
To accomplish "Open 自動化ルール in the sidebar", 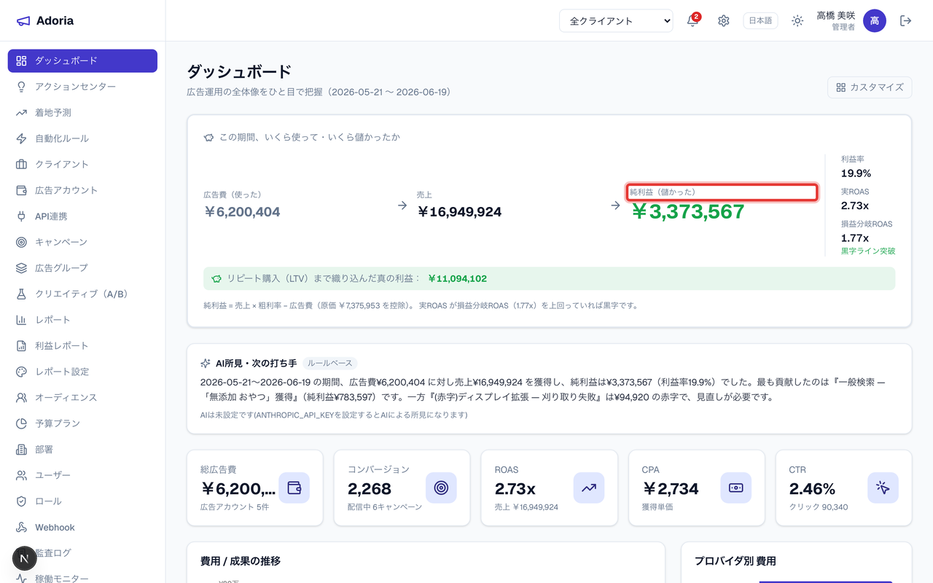I will [x=82, y=138].
